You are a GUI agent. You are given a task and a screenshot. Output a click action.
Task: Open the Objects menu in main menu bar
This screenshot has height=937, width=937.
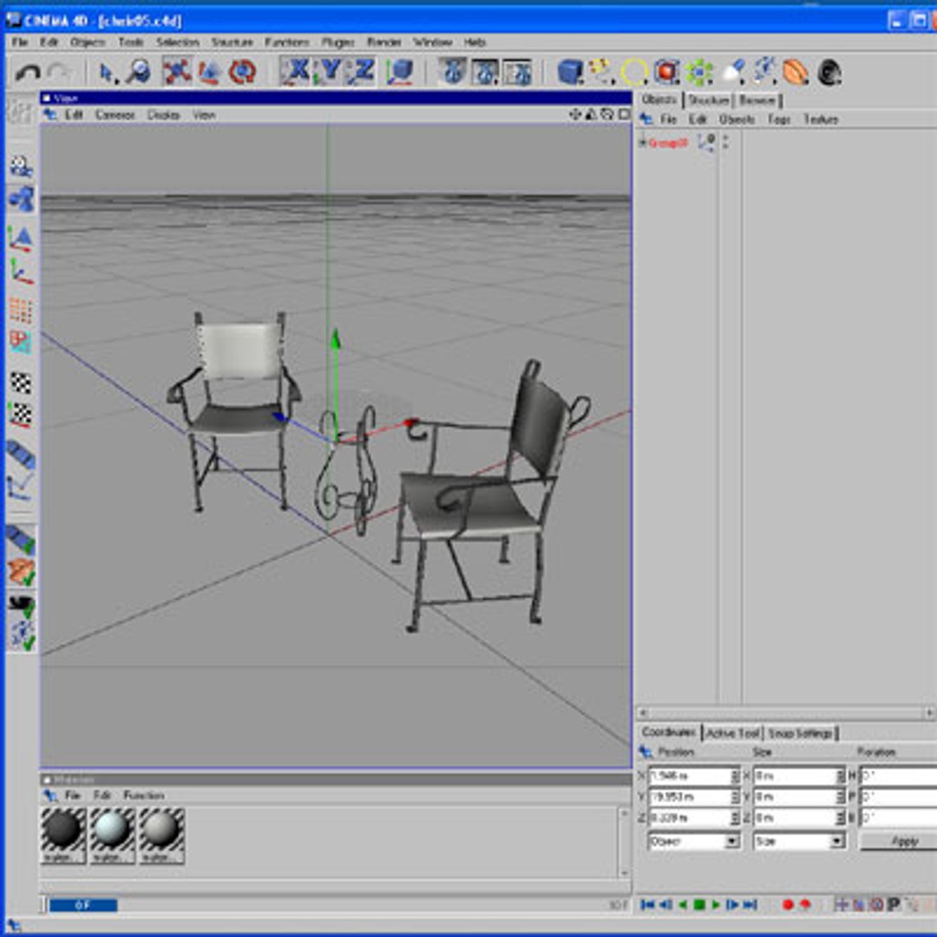pos(88,43)
